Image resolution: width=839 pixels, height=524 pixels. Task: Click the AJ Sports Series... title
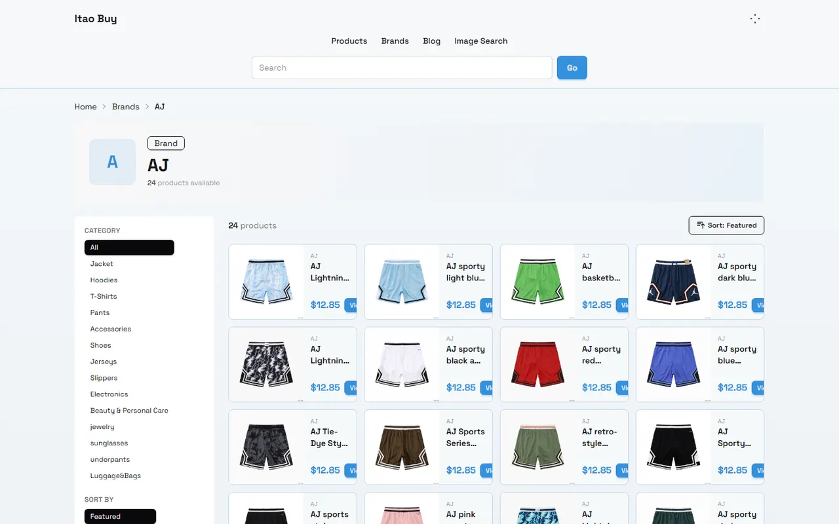pyautogui.click(x=466, y=438)
